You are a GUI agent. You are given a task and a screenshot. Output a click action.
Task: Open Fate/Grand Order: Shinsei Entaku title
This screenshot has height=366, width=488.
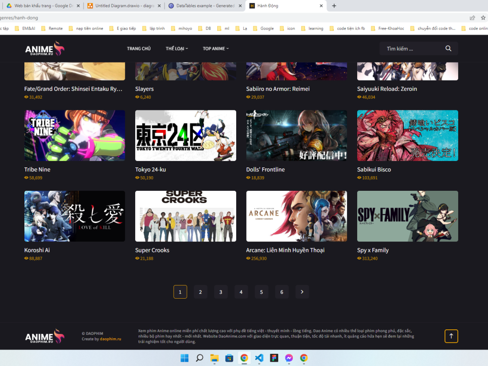74,89
